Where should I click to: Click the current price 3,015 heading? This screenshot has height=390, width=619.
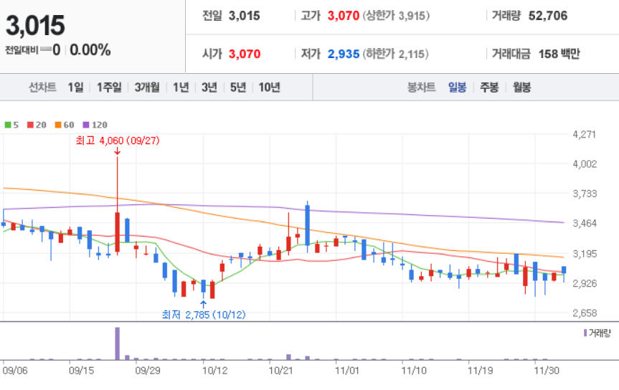tap(35, 25)
